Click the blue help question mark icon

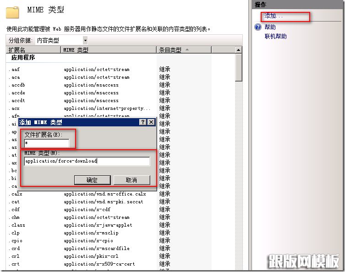(x=258, y=27)
